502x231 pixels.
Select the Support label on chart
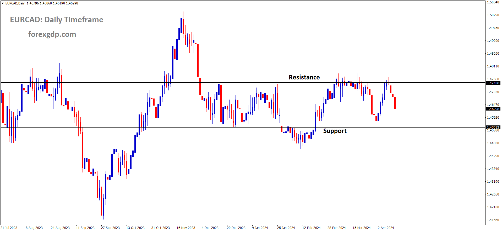335,131
